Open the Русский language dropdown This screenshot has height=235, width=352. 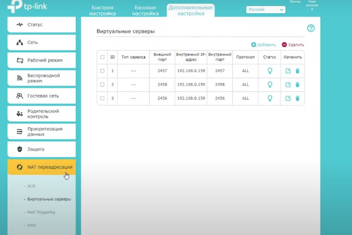click(266, 10)
